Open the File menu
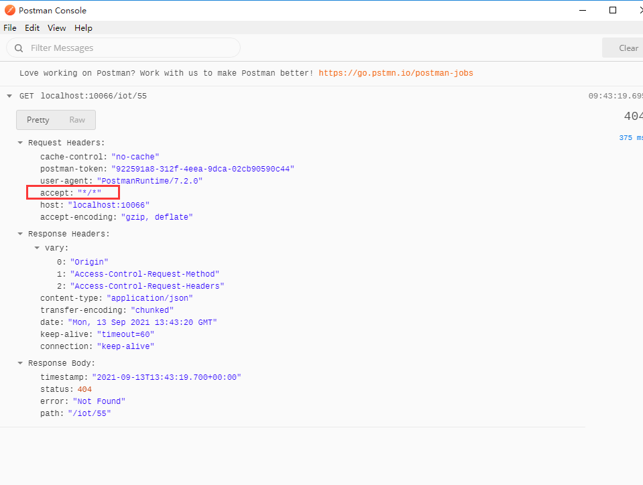Screen dimensions: 643x485 point(10,28)
